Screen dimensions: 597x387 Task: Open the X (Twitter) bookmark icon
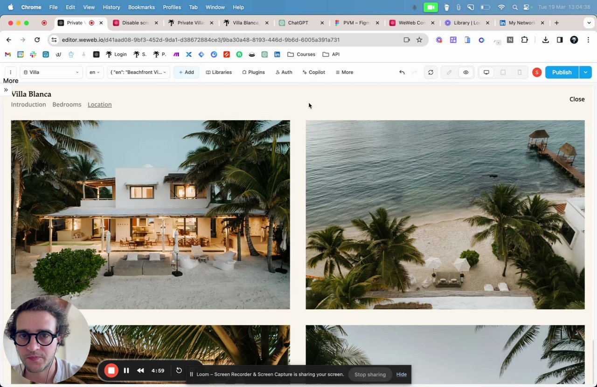(x=189, y=54)
